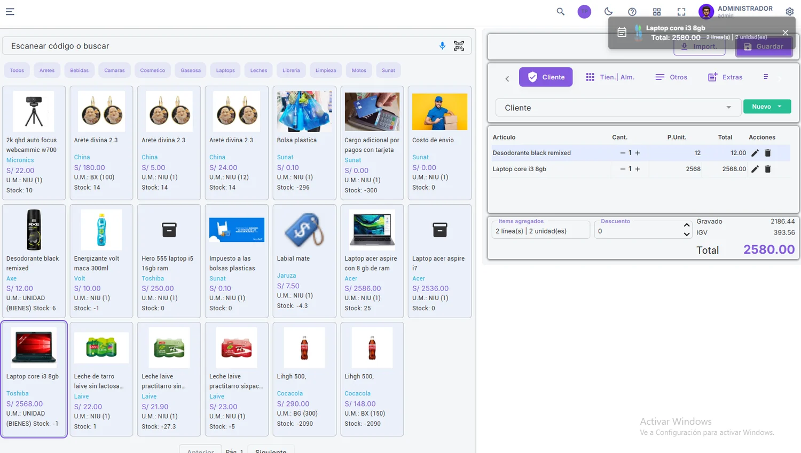Click the Items agregados field
Viewport: 801px width, 453px height.
[x=540, y=231]
